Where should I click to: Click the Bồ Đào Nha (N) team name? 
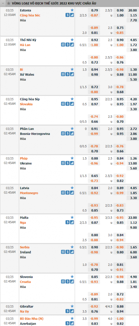[30, 319]
